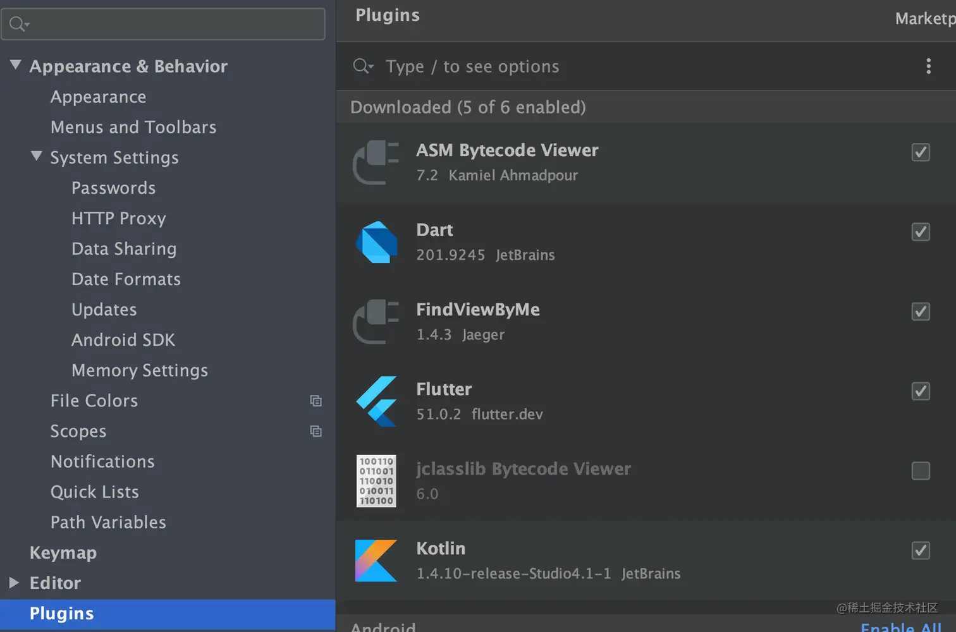
Task: Open the plugins options three-dot menu
Action: 928,66
